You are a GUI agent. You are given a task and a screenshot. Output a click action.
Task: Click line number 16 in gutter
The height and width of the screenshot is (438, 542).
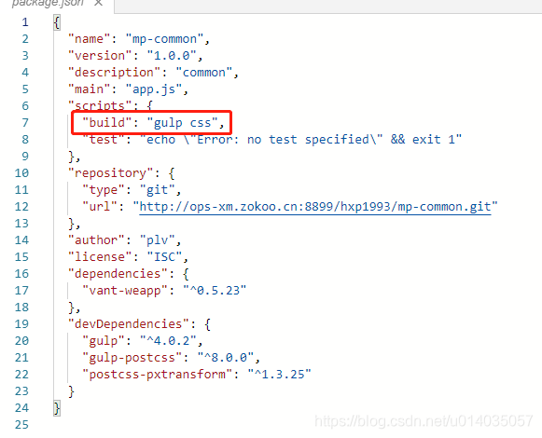[21, 274]
